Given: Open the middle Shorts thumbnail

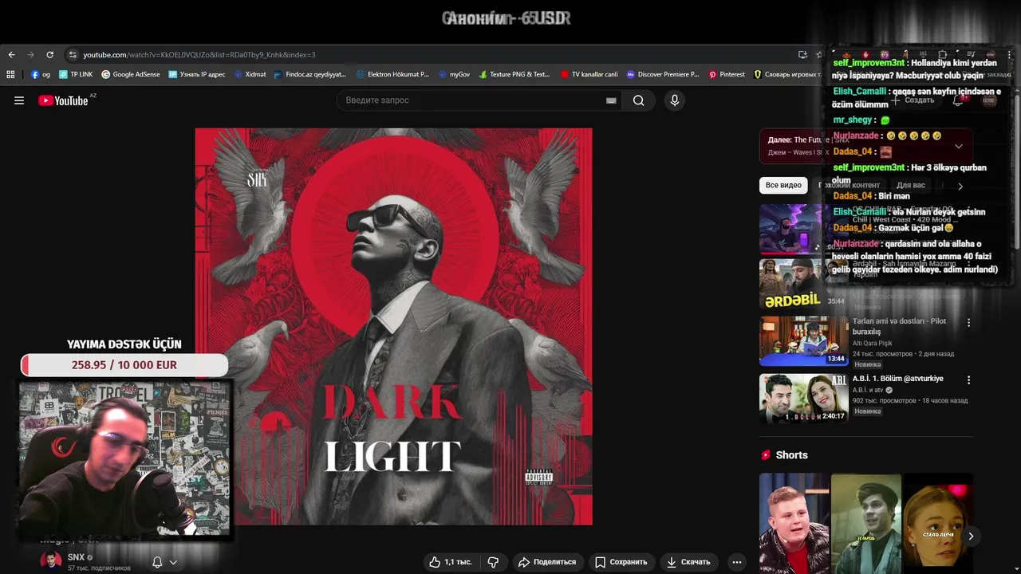Looking at the screenshot, I should pos(865,524).
